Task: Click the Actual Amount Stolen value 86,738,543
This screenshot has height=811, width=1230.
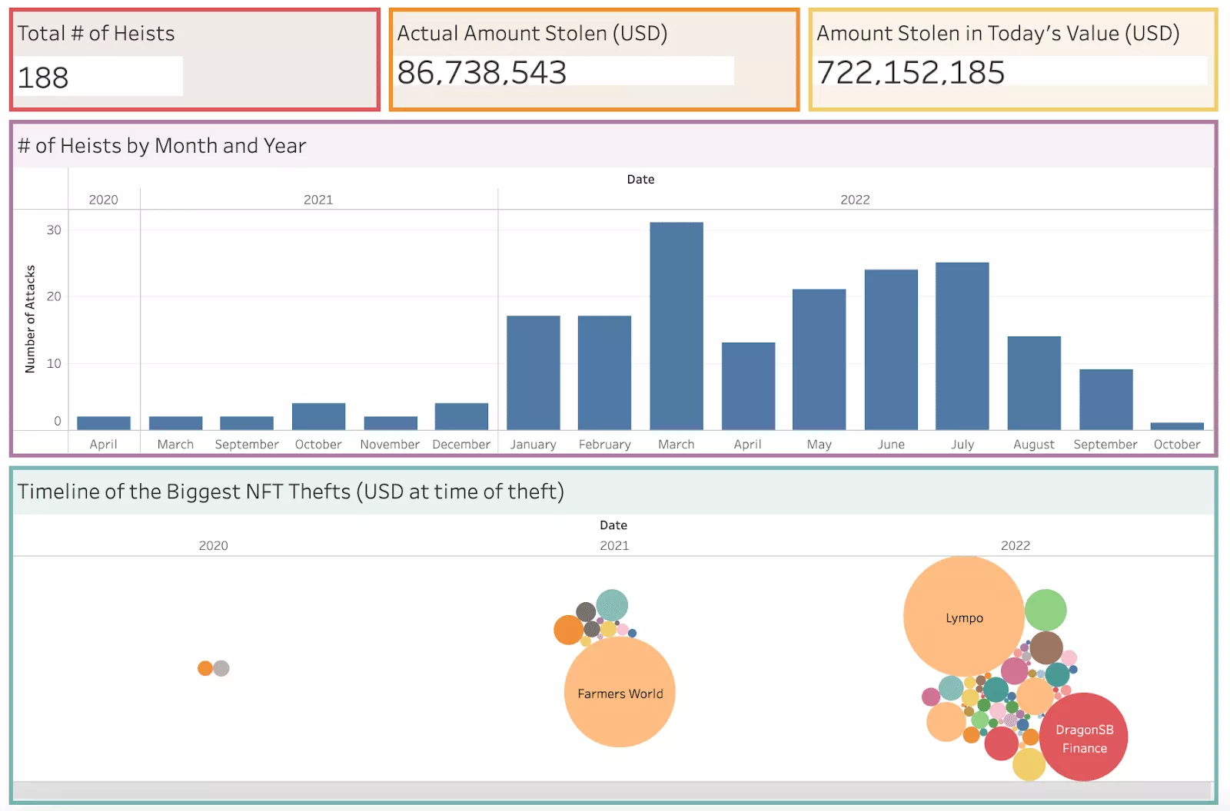Action: coord(482,72)
